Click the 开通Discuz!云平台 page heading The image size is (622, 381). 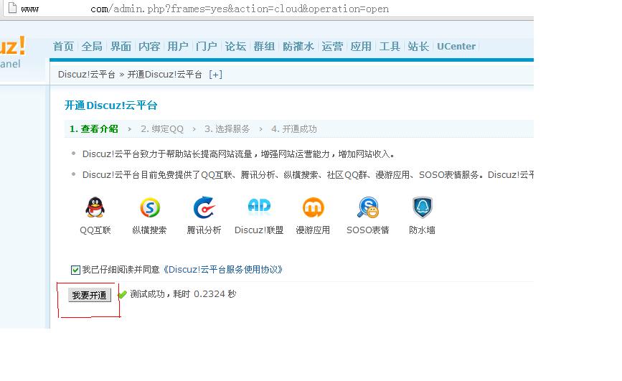click(x=111, y=105)
